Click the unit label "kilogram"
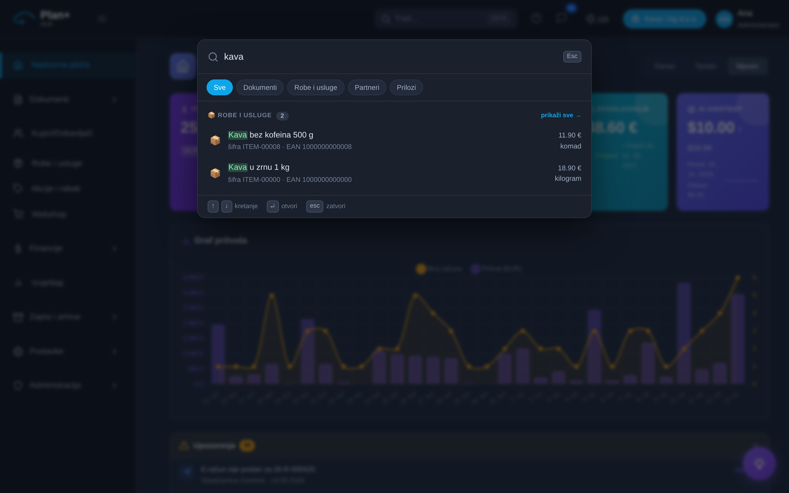Screen dimensions: 789x493 click(x=568, y=178)
